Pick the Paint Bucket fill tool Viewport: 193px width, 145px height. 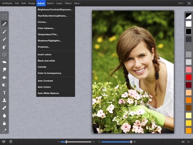[x=4, y=77]
